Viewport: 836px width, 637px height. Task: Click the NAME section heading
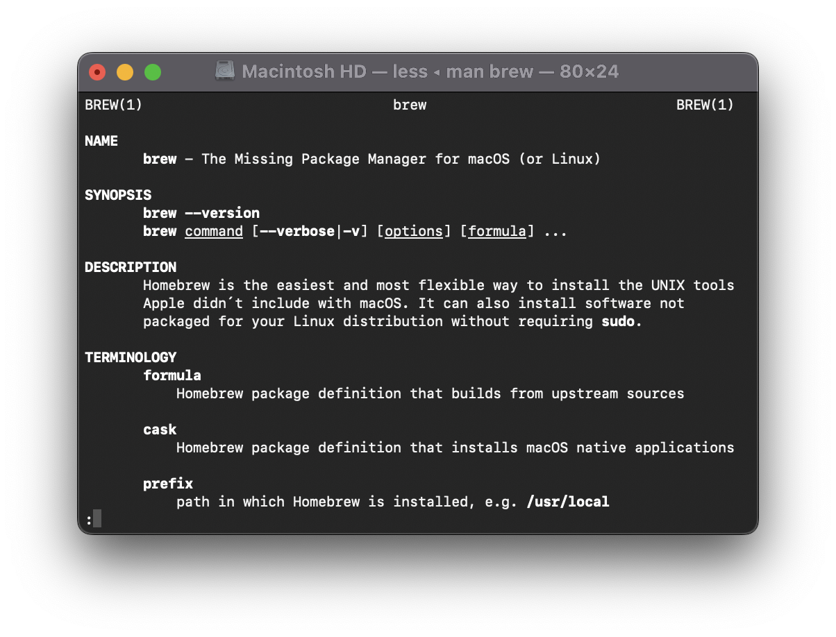tap(101, 141)
